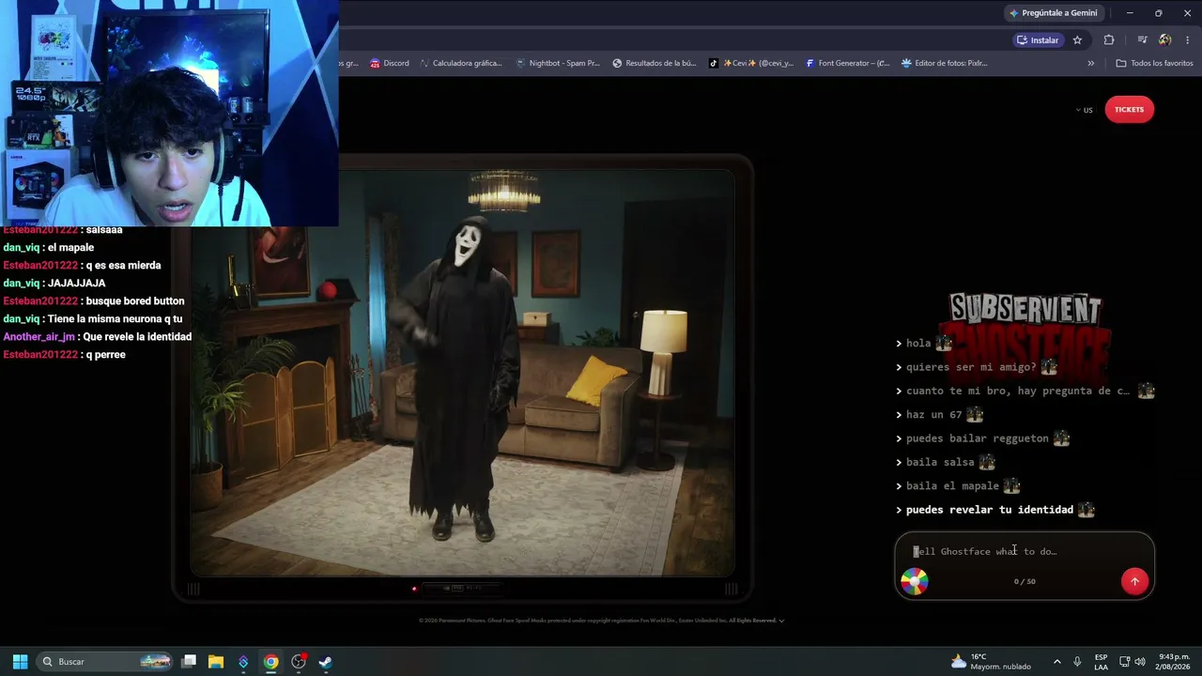Show hidden system tray icons
1202x676 pixels.
(x=1056, y=662)
